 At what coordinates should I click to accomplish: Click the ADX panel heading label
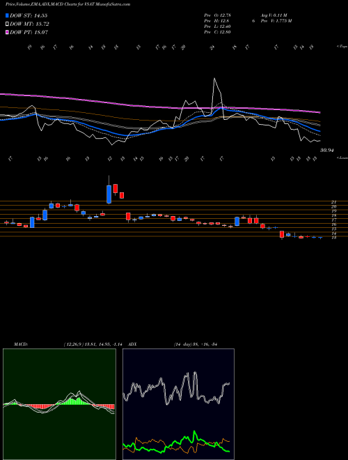coord(133,344)
